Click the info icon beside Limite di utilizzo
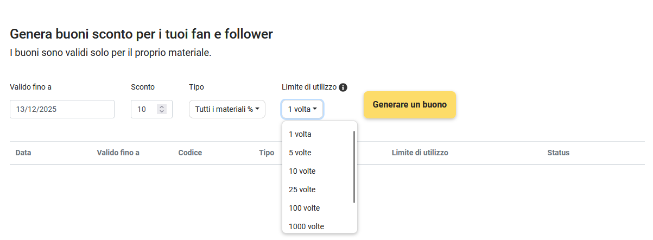 [x=343, y=87]
